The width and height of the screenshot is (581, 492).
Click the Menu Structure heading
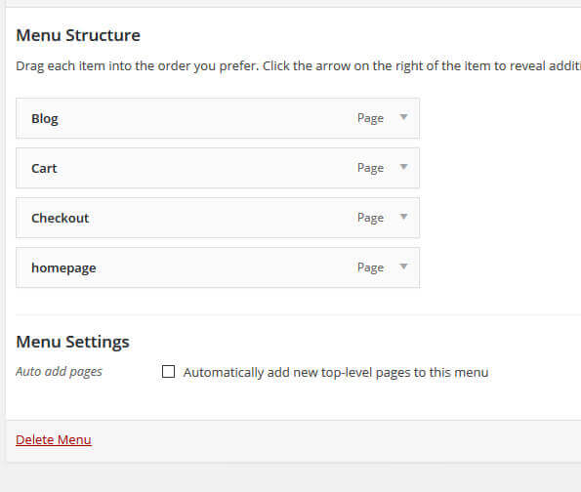(x=78, y=35)
